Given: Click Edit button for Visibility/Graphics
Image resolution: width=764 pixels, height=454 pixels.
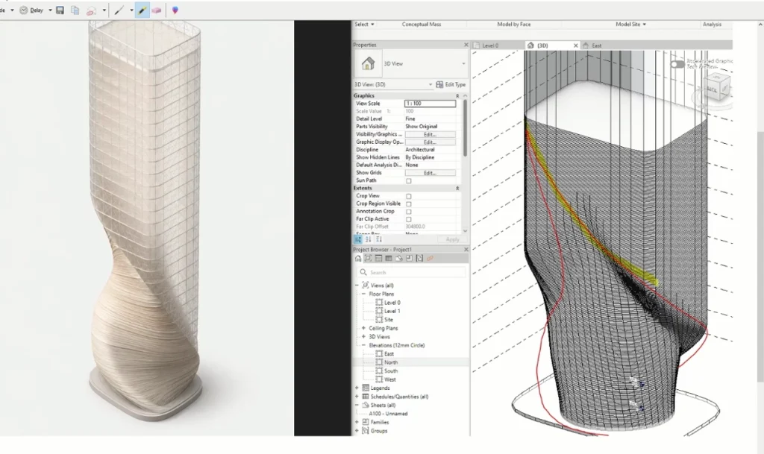Looking at the screenshot, I should [x=430, y=134].
